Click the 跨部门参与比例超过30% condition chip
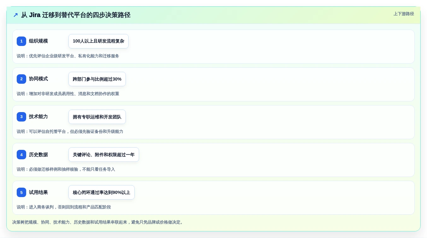Viewport: 427px width, 238px height. point(97,79)
